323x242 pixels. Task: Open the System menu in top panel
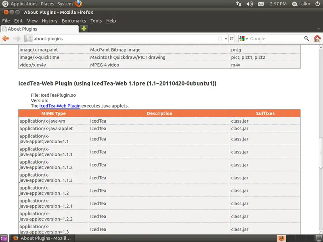[x=65, y=4]
